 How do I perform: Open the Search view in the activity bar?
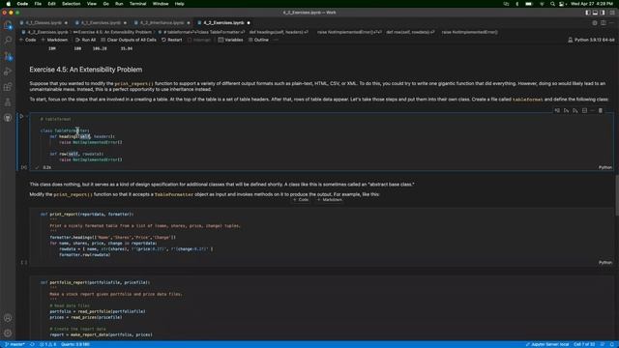click(x=8, y=41)
